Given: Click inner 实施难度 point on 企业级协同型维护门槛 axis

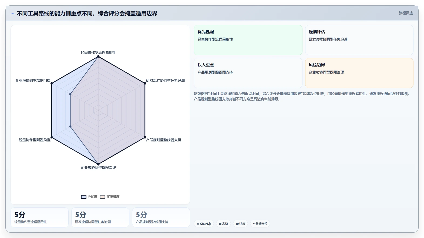Looking at the screenshot, I should pos(70,94).
